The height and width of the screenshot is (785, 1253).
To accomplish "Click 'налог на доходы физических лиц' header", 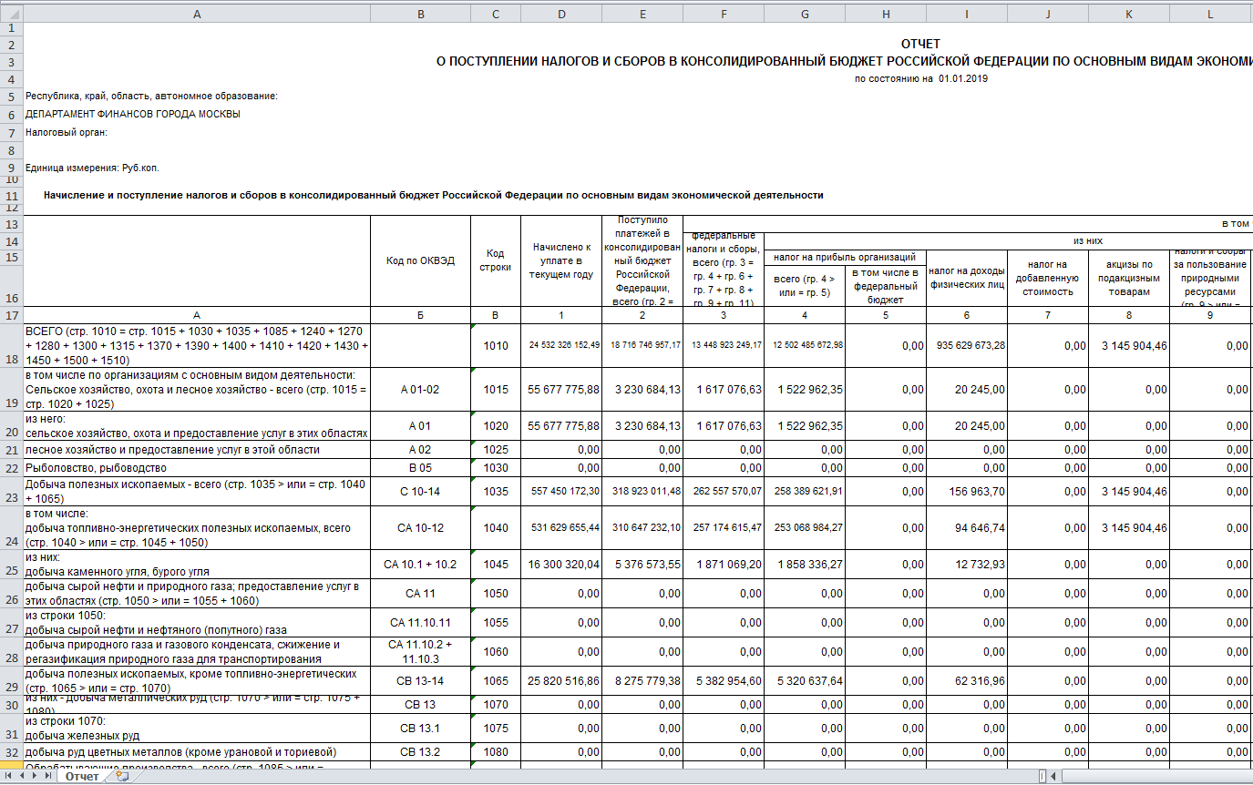I will click(x=966, y=278).
